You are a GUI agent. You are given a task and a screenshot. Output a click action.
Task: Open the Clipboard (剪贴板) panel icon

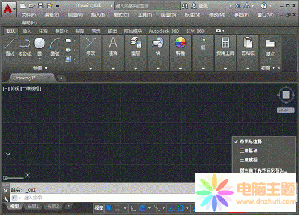pyautogui.click(x=248, y=42)
